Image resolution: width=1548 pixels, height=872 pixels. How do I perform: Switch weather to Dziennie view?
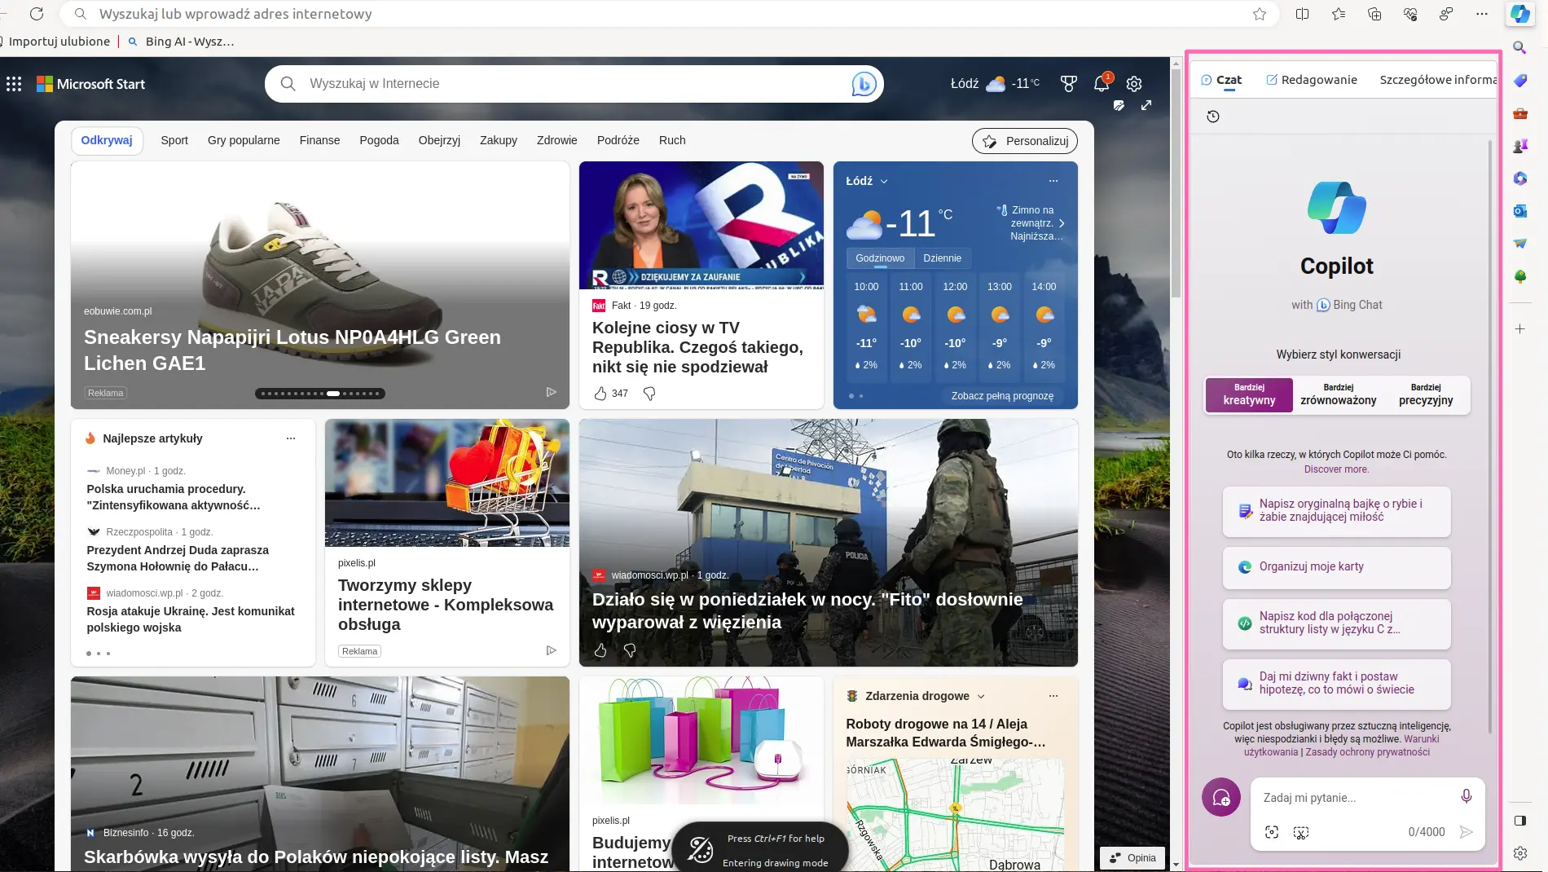(942, 258)
